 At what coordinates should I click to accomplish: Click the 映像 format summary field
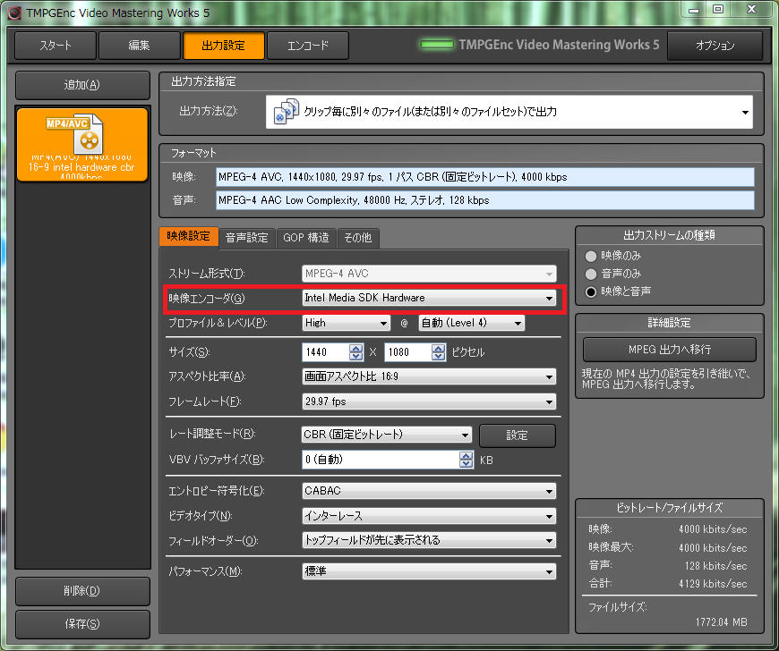point(485,177)
